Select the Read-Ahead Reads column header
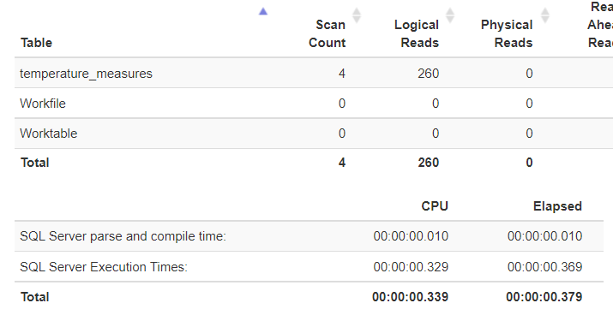This screenshot has width=613, height=315. 600,25
